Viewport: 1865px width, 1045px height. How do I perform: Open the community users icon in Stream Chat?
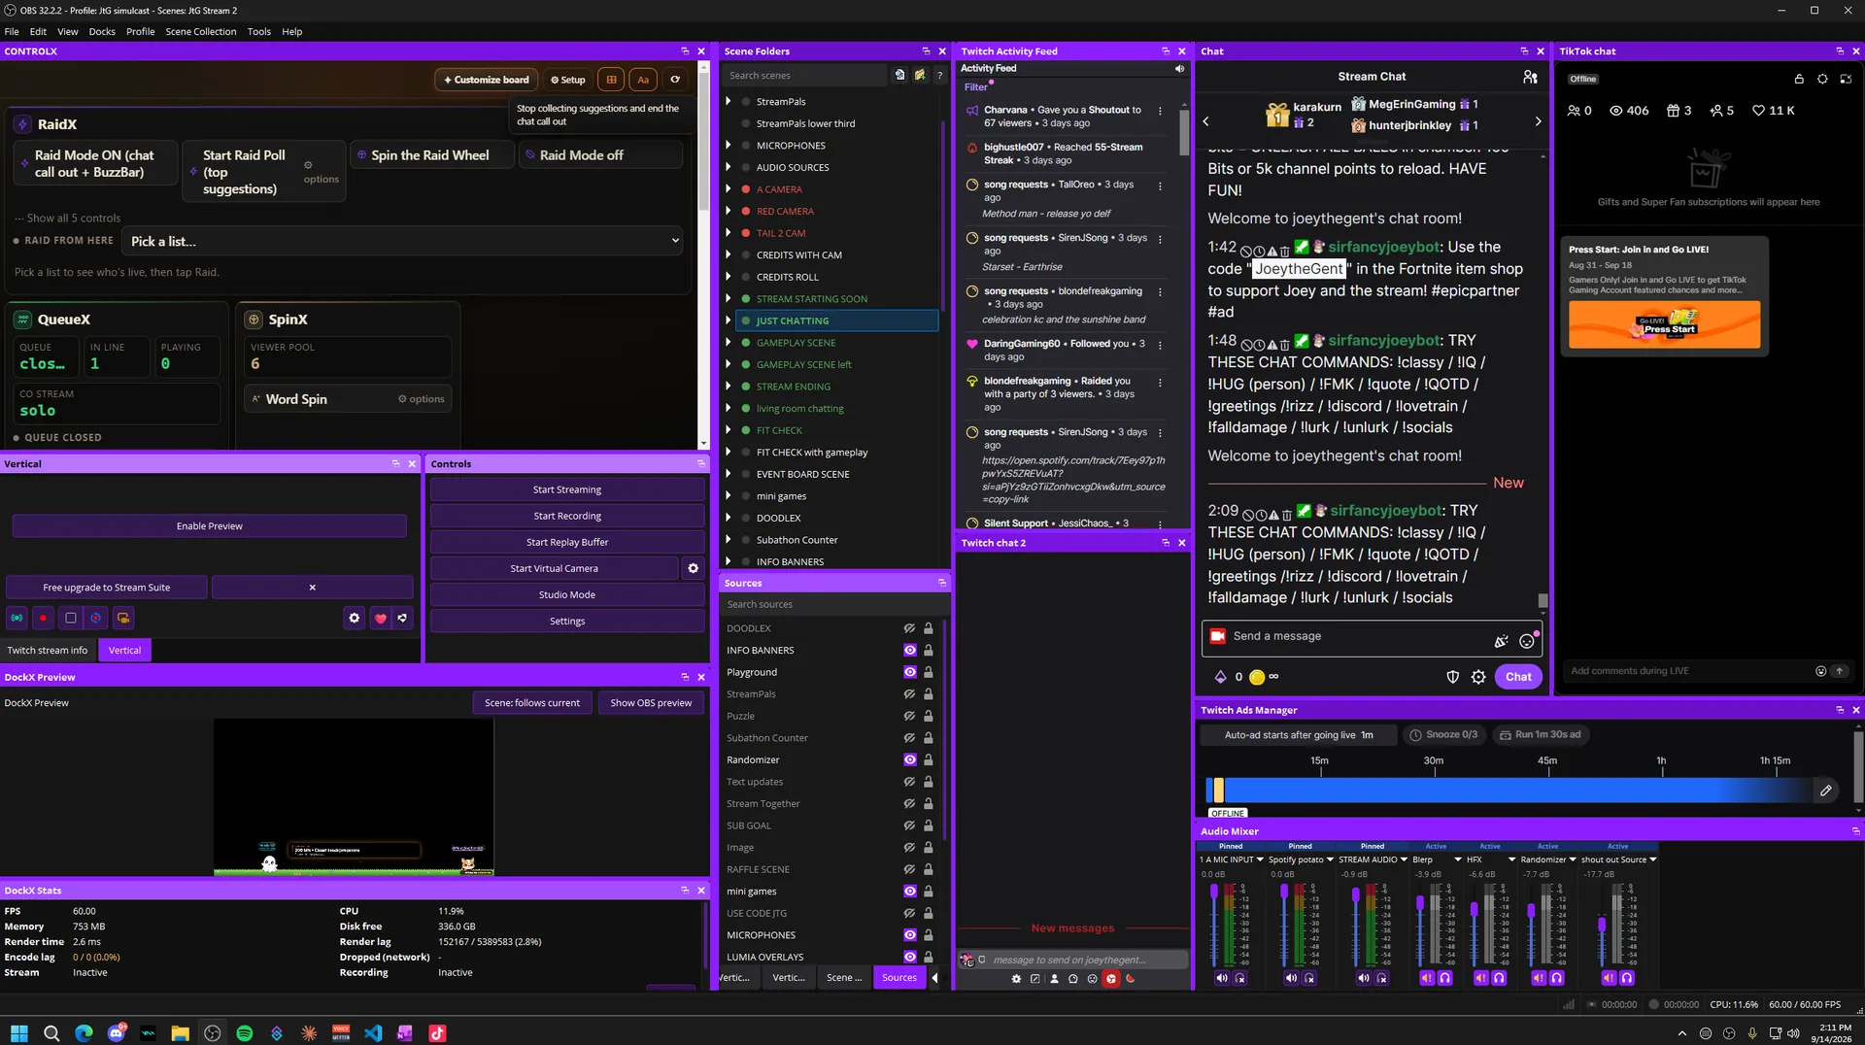point(1530,77)
